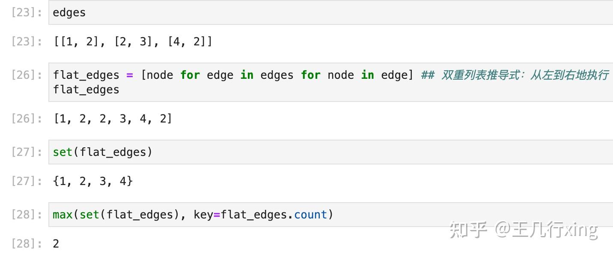Viewport: 613px width, 257px height.
Task: Click the output prompt [23] beside the nested list
Action: point(27,42)
